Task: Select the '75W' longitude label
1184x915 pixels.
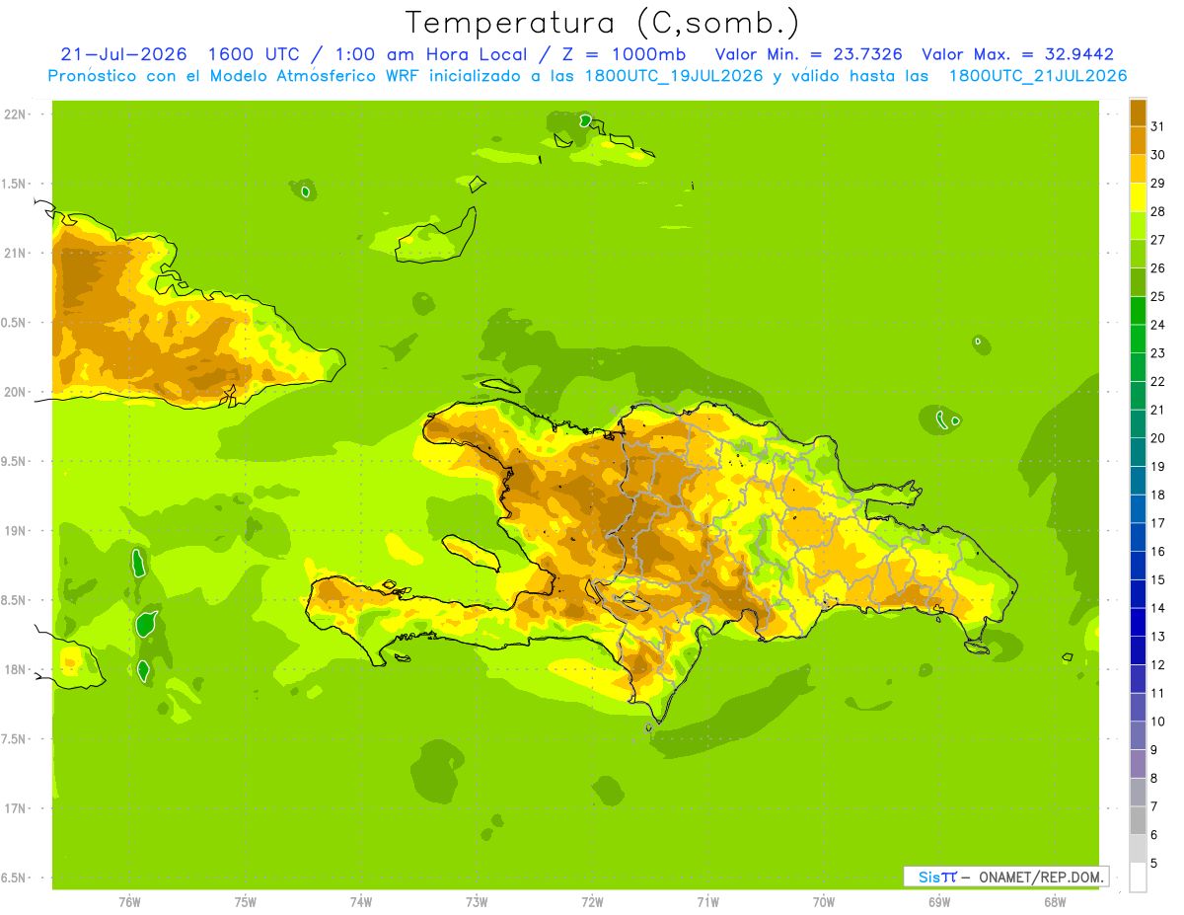Action: coord(245,901)
